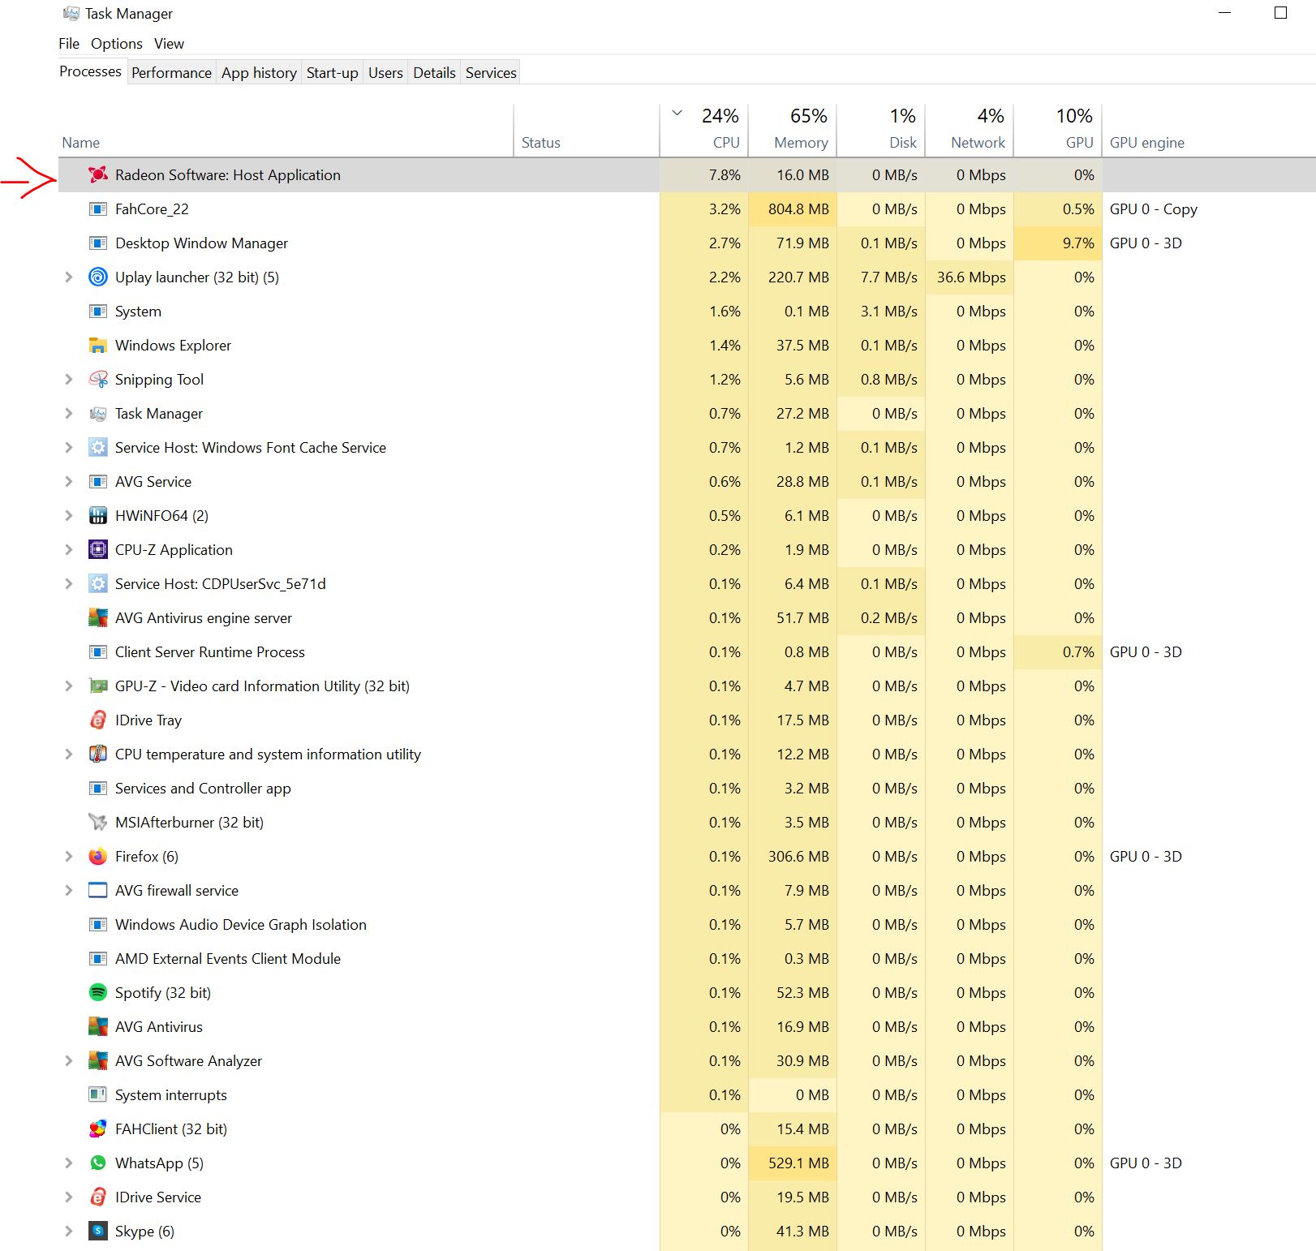Click the AVG firewall service icon

98,890
